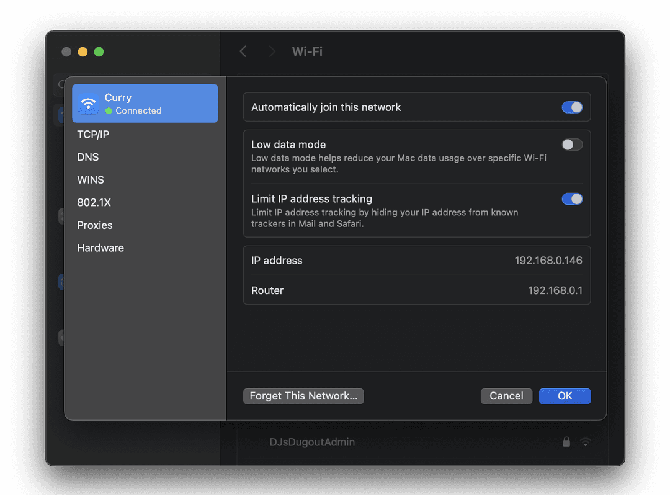Select the Hardware settings section

pos(100,247)
